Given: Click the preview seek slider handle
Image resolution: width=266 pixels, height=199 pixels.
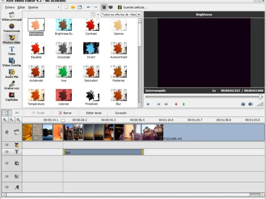Looking at the screenshot, I should 260,97.
